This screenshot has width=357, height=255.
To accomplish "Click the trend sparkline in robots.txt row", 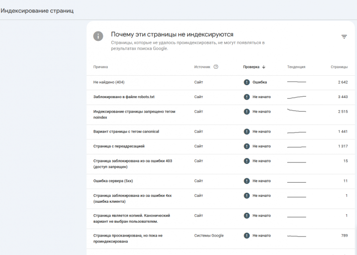I will 297,97.
